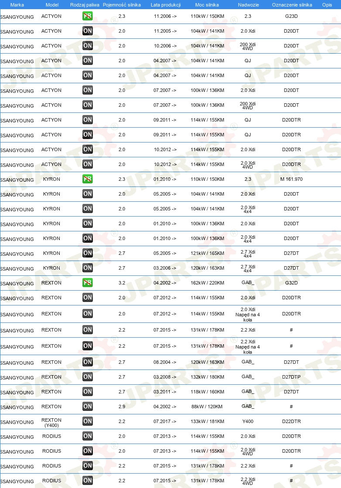Click the Lata produkcji column header
Image resolution: width=341 pixels, height=488 pixels.
(x=166, y=5)
